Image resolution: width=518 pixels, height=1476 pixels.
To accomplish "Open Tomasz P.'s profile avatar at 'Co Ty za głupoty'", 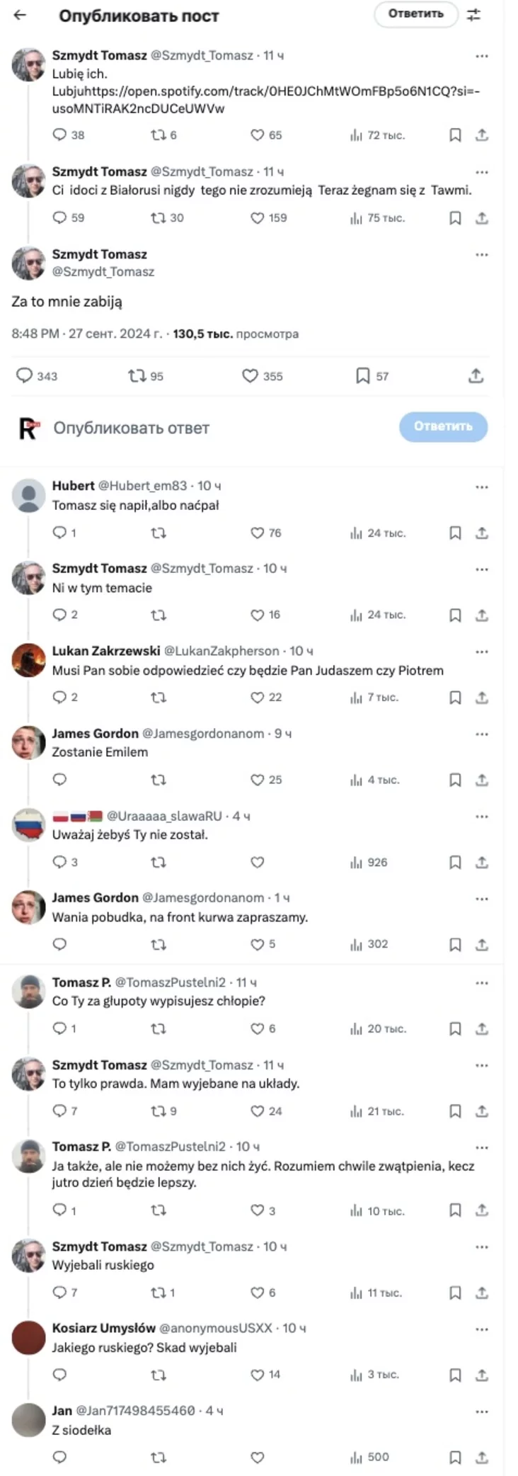I will pos(29,992).
